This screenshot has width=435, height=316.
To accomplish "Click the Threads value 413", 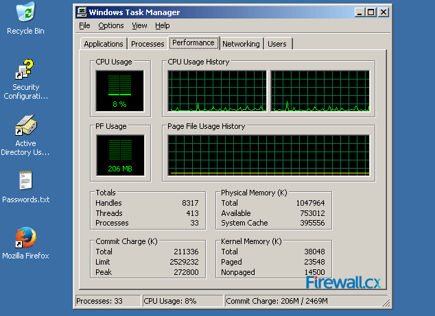I will point(192,213).
